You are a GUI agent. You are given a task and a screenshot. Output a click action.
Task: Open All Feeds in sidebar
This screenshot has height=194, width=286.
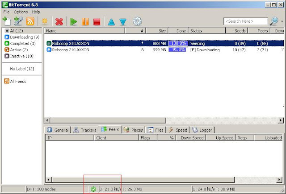15,81
